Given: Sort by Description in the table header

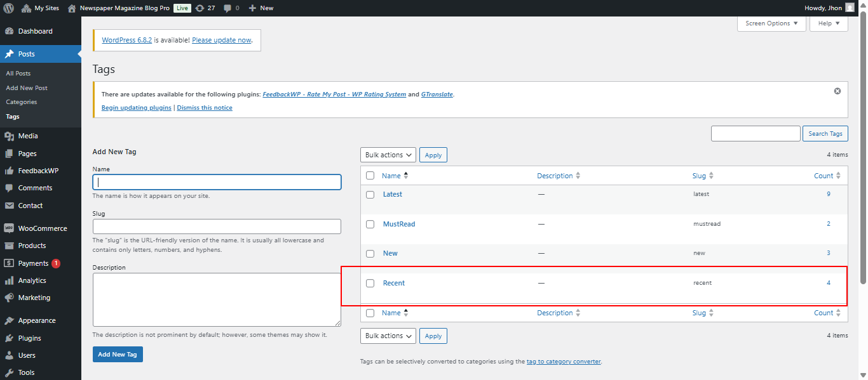Looking at the screenshot, I should [x=559, y=176].
